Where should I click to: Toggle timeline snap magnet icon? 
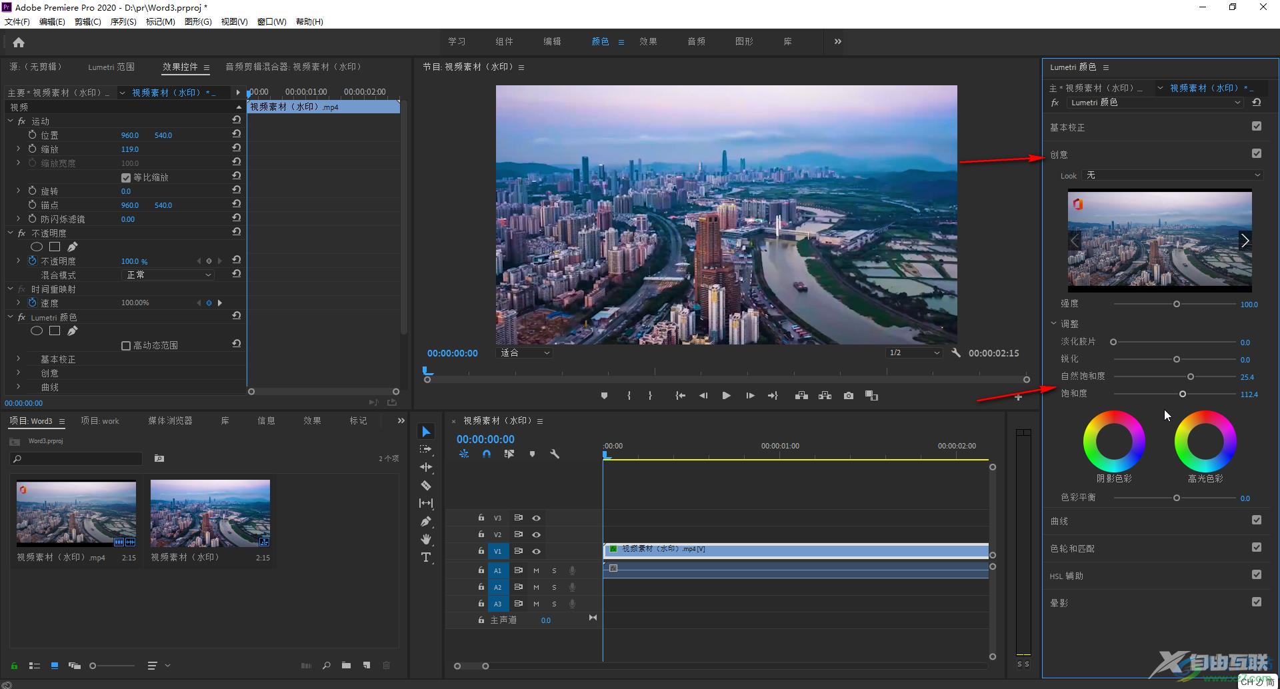[x=487, y=454]
